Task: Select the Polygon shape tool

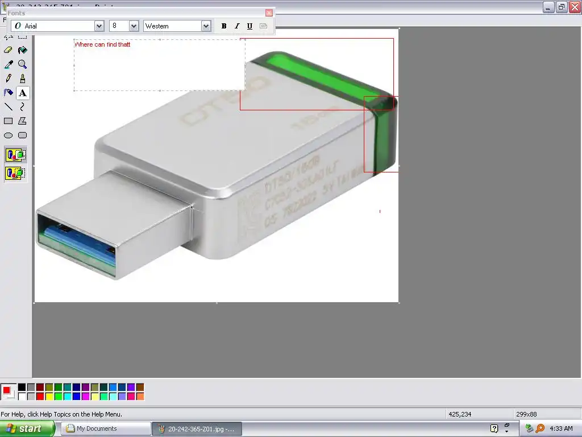Action: (23, 121)
